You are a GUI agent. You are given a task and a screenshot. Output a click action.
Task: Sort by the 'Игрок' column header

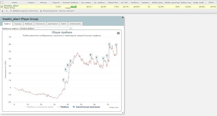[15, 2]
